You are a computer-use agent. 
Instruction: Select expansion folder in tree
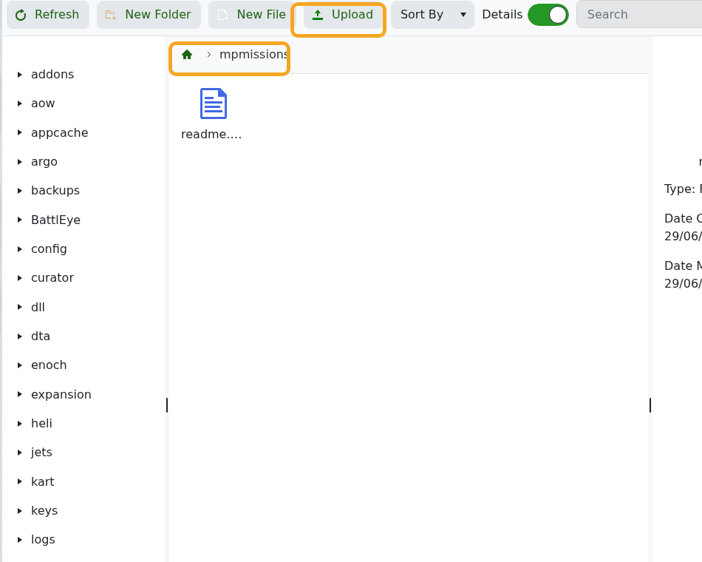click(61, 394)
